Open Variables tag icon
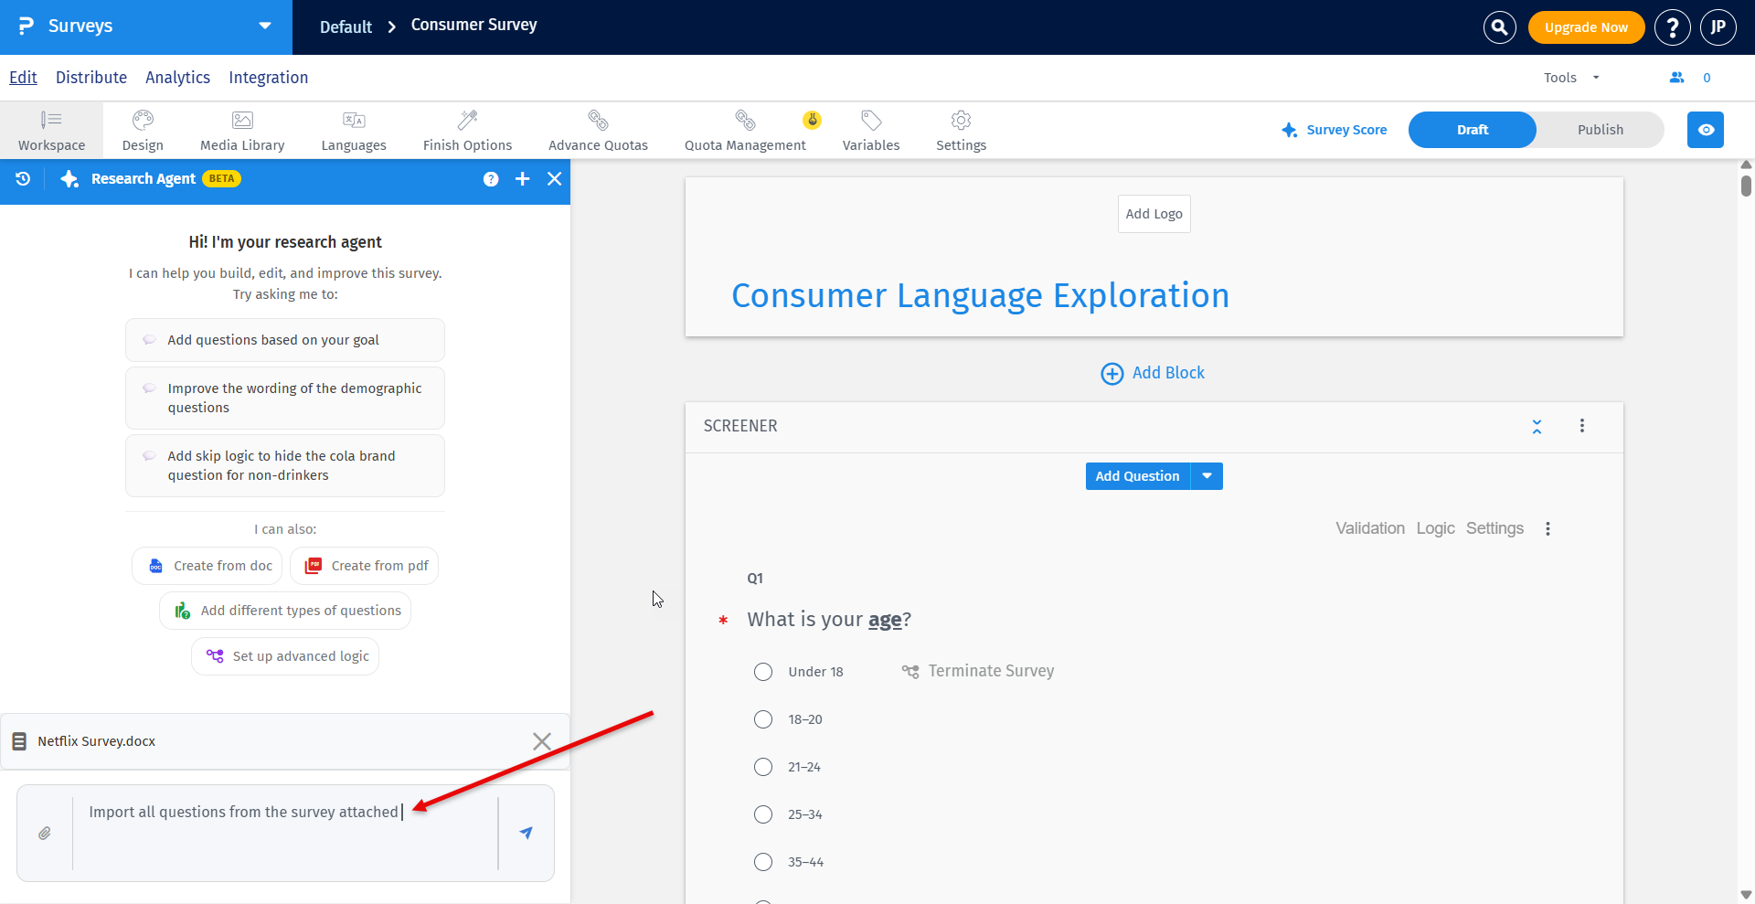The image size is (1755, 904). click(871, 120)
